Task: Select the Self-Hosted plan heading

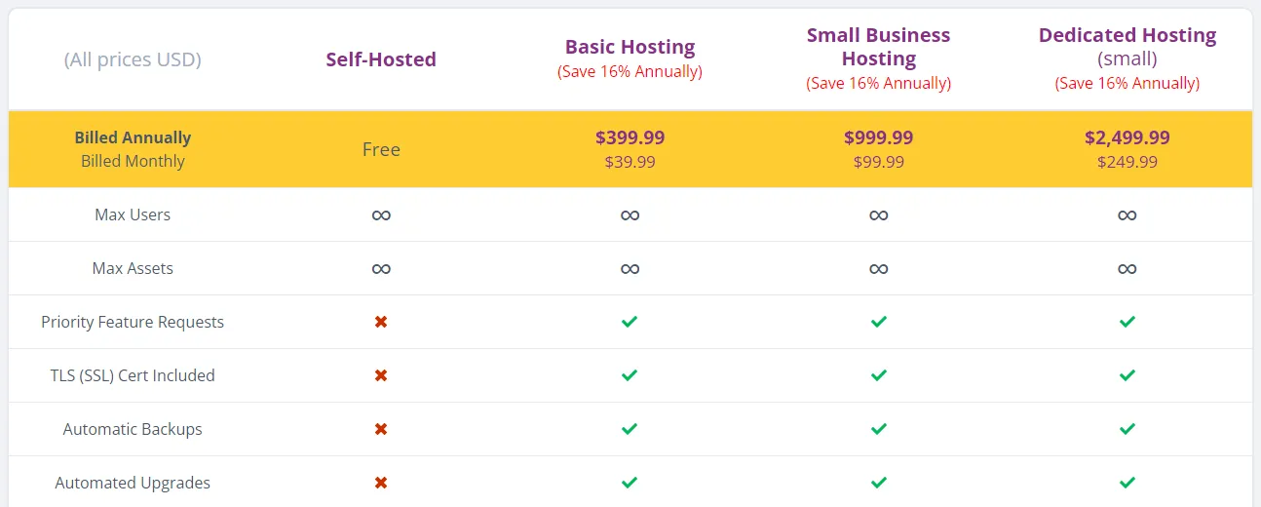Action: pos(381,59)
